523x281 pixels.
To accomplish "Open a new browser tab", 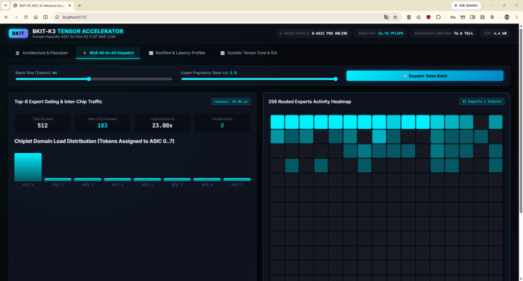I will [79, 5].
